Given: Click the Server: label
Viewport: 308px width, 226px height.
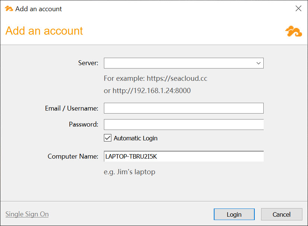Looking at the screenshot, I should coord(88,63).
